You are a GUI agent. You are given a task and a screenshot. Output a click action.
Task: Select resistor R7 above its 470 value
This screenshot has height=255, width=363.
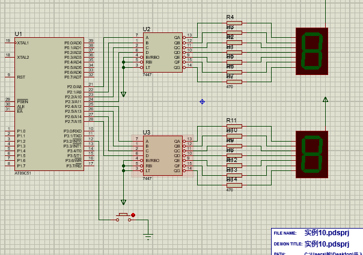click(234, 82)
